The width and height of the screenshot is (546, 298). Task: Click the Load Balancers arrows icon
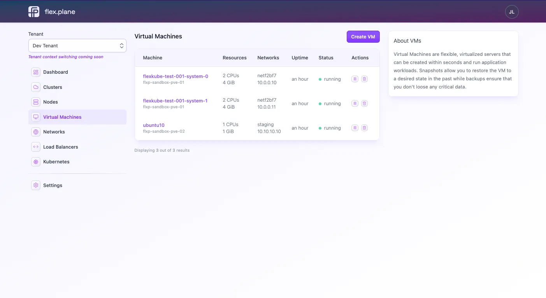36,147
